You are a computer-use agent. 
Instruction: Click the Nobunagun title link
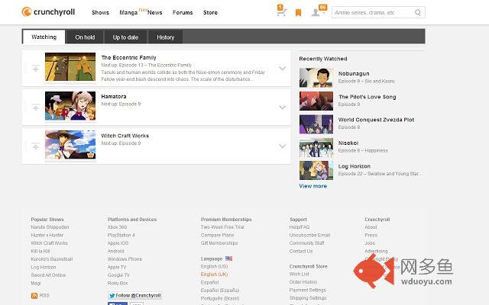(354, 74)
